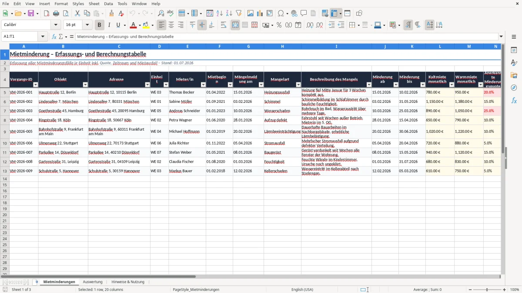Open the Calibri font name dropdown

coord(56,25)
